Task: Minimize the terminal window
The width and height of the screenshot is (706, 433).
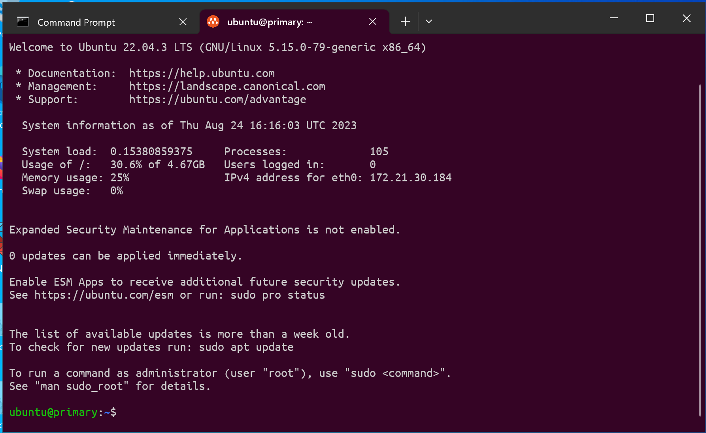Action: [x=614, y=18]
